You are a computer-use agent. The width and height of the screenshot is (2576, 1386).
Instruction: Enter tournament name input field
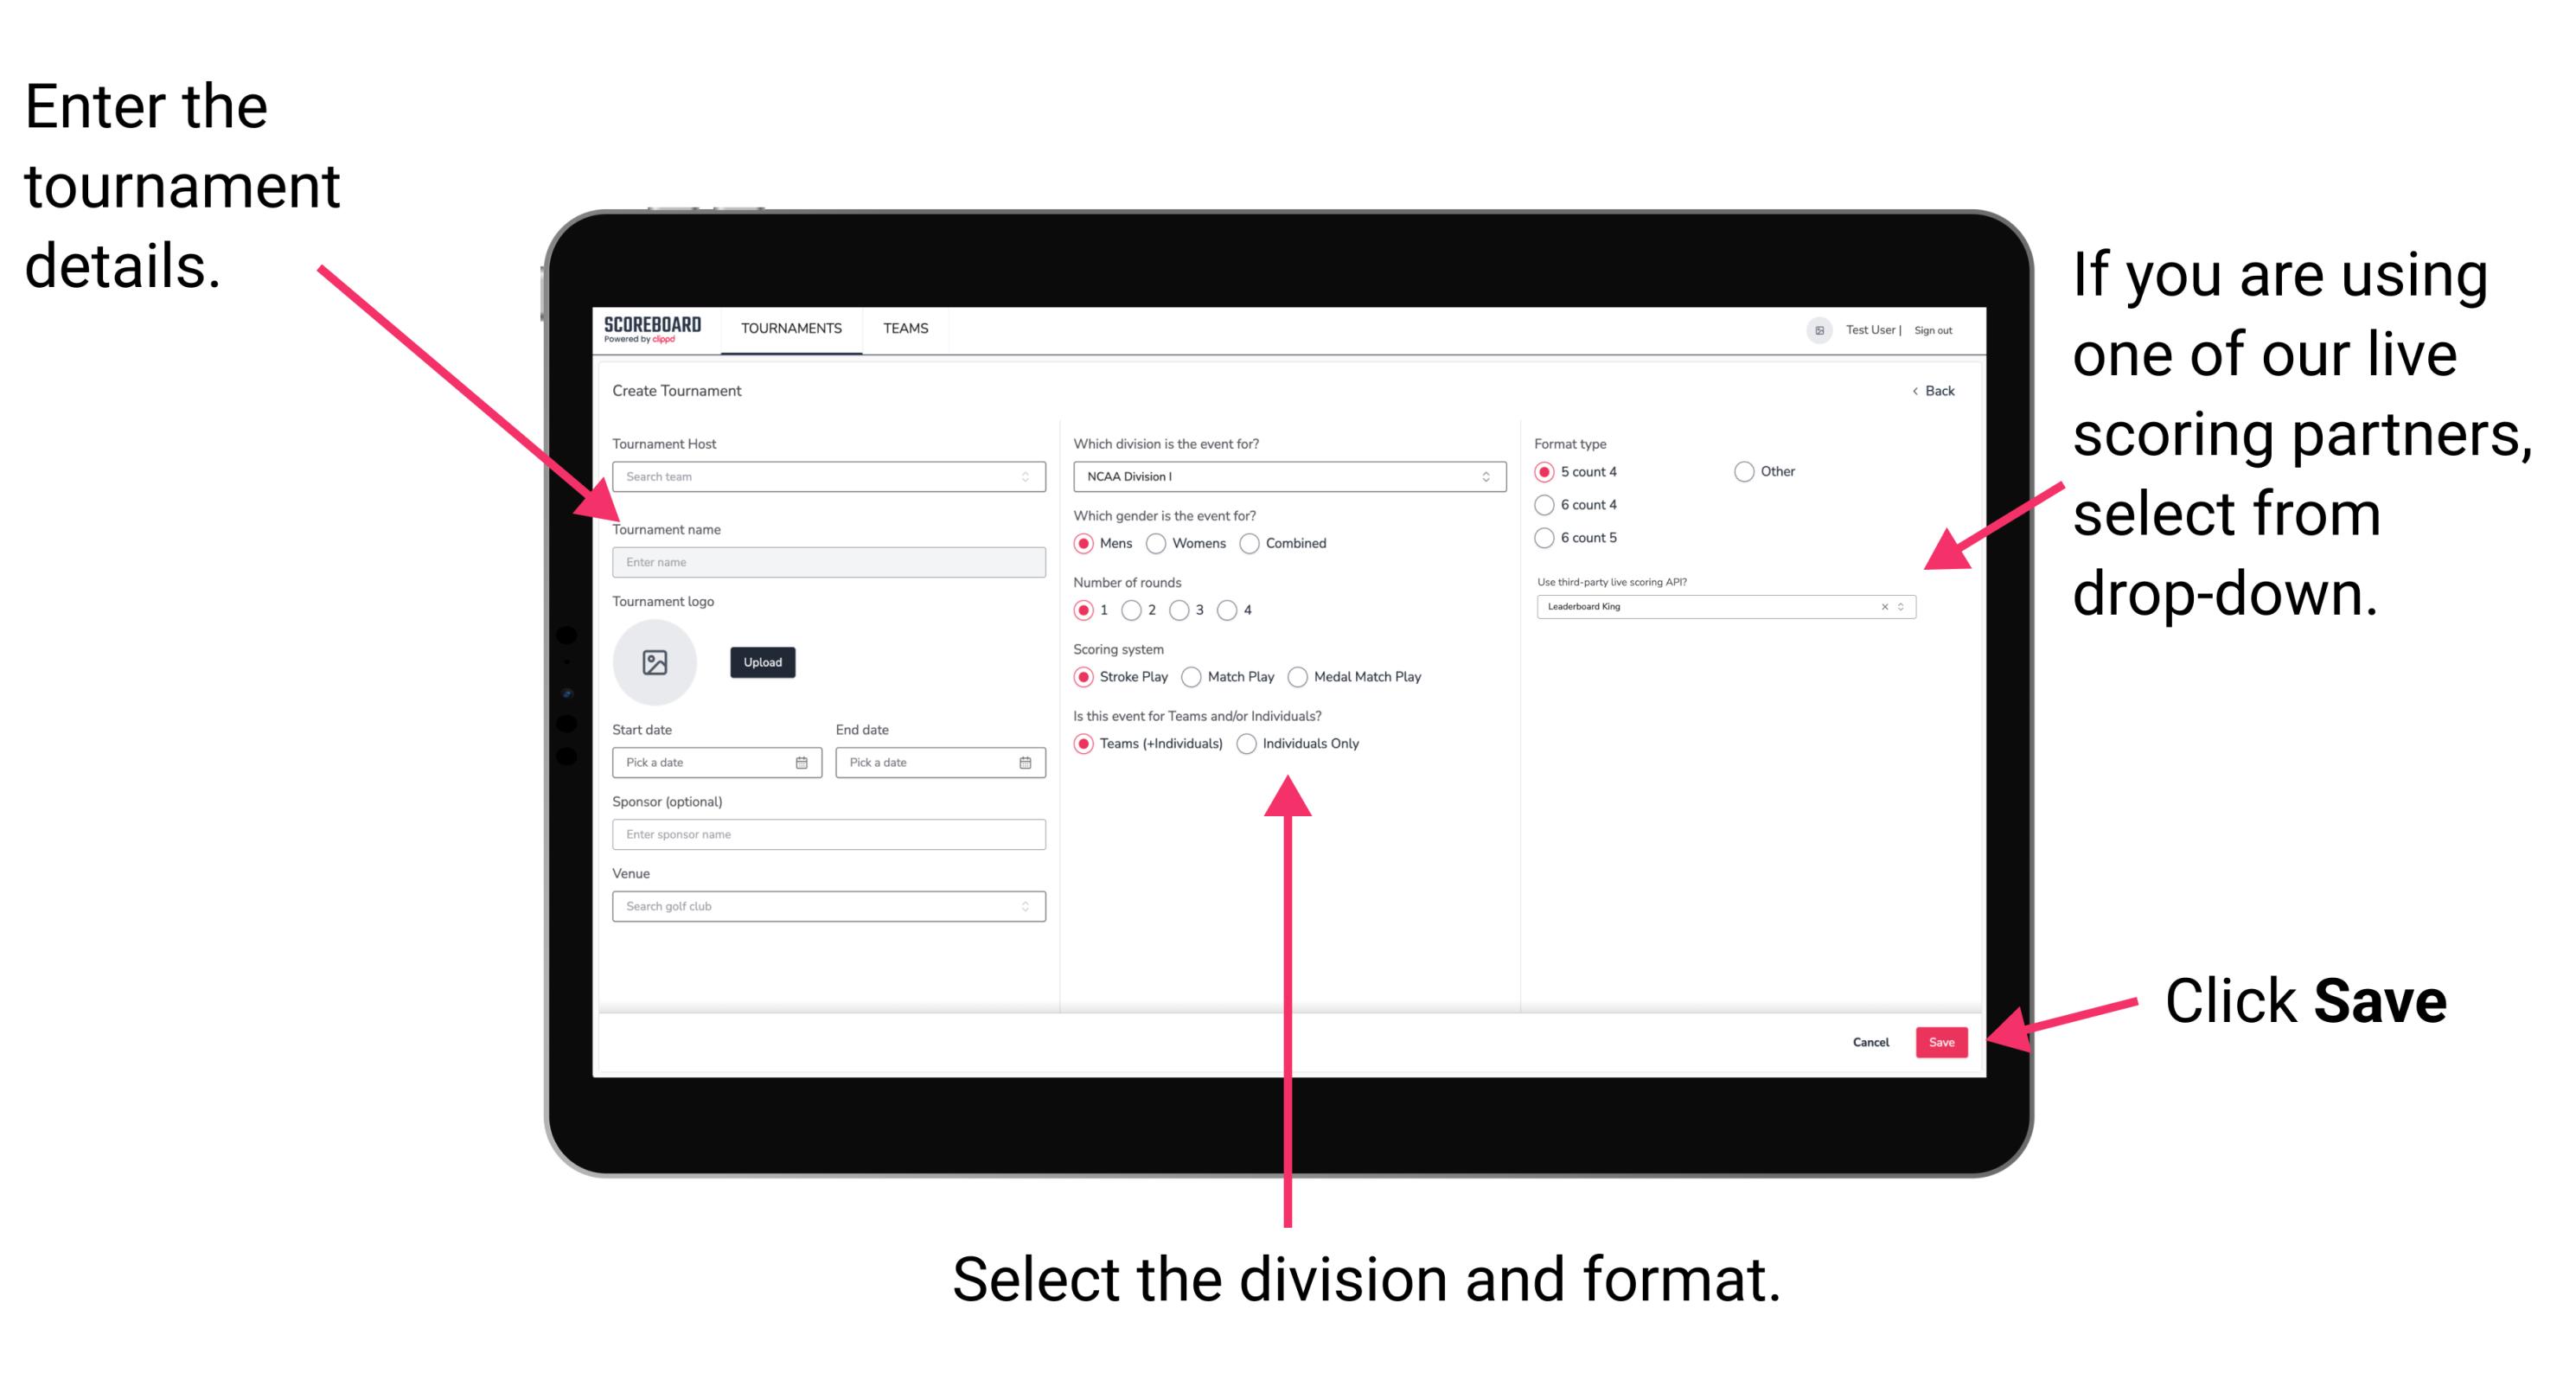(x=825, y=561)
